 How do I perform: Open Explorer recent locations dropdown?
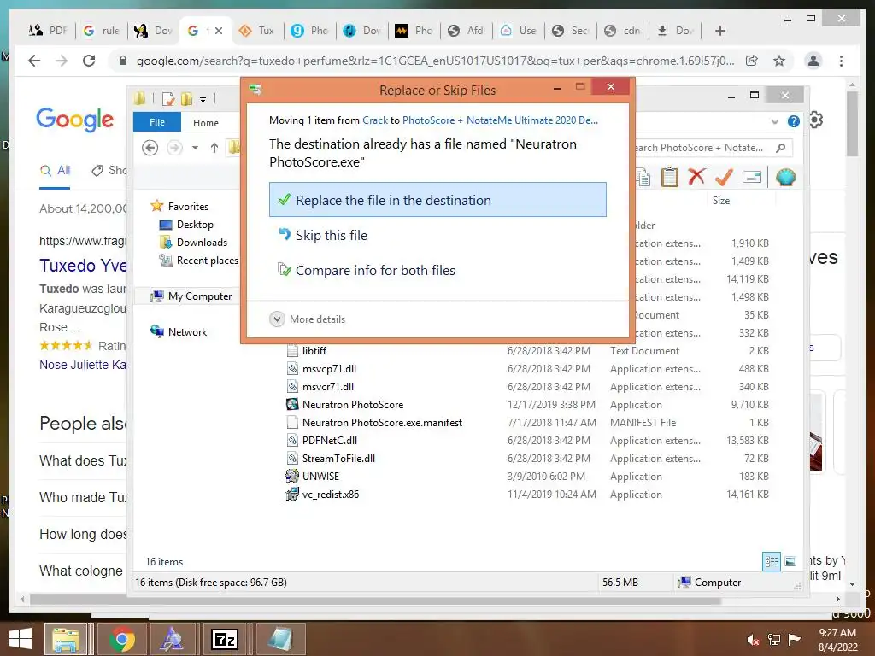[x=195, y=148]
